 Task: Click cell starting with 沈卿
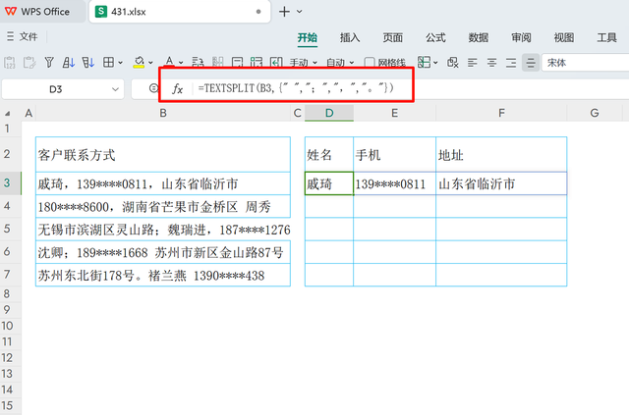click(x=163, y=252)
